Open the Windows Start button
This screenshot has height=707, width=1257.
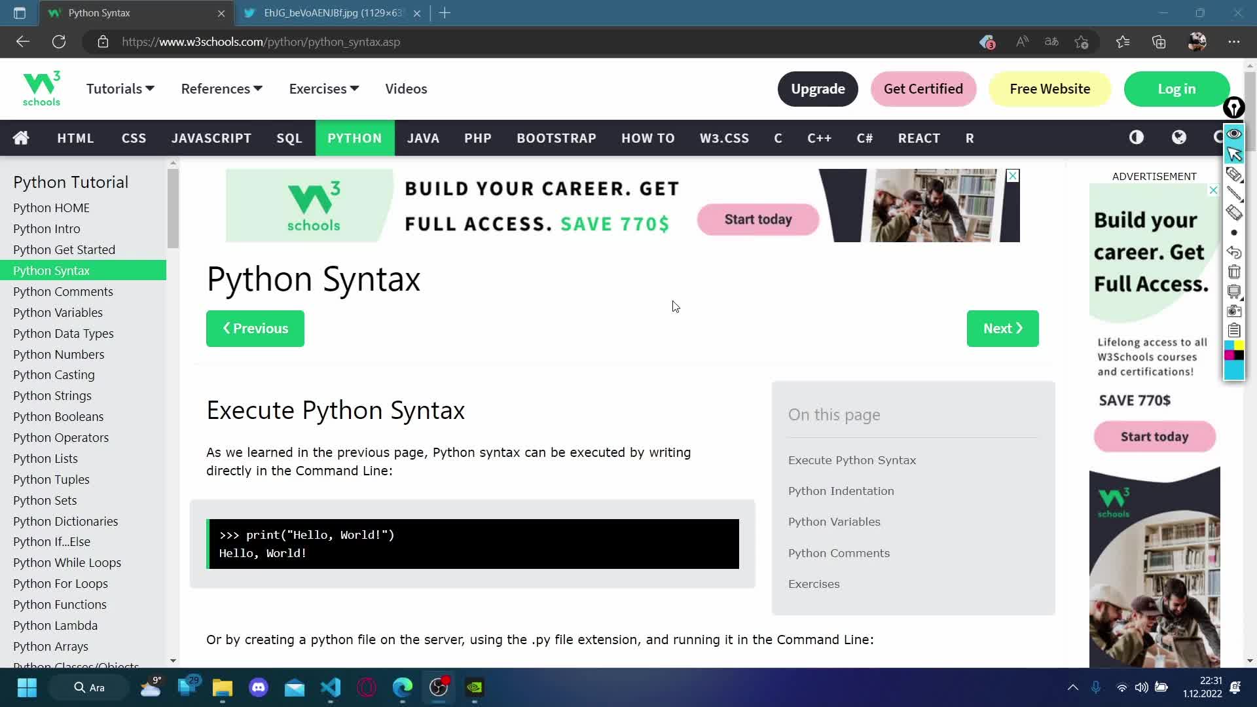pos(27,687)
